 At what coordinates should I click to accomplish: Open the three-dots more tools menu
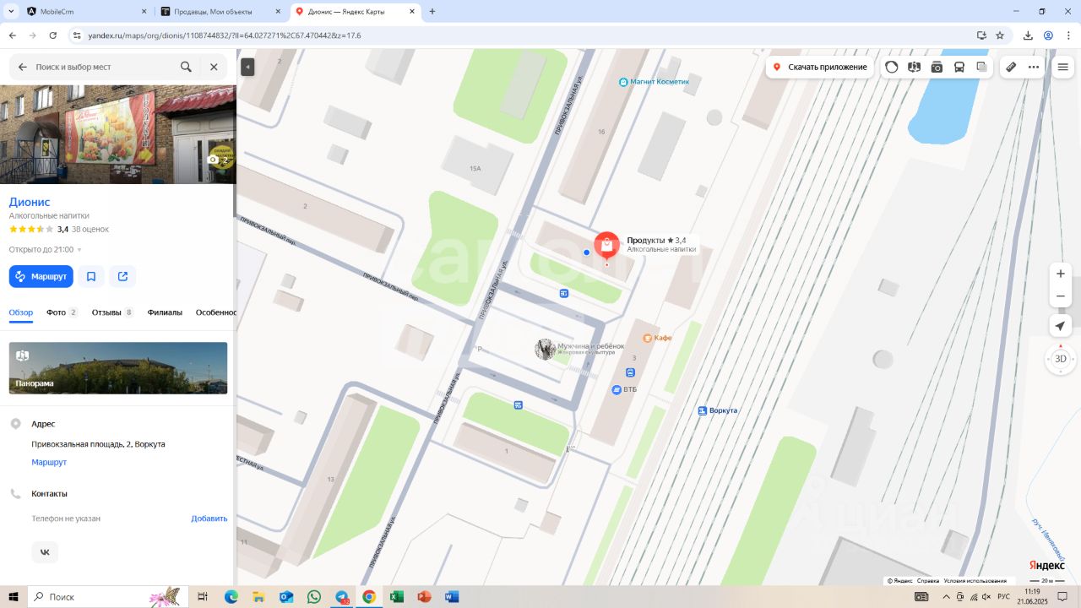pos(1034,67)
